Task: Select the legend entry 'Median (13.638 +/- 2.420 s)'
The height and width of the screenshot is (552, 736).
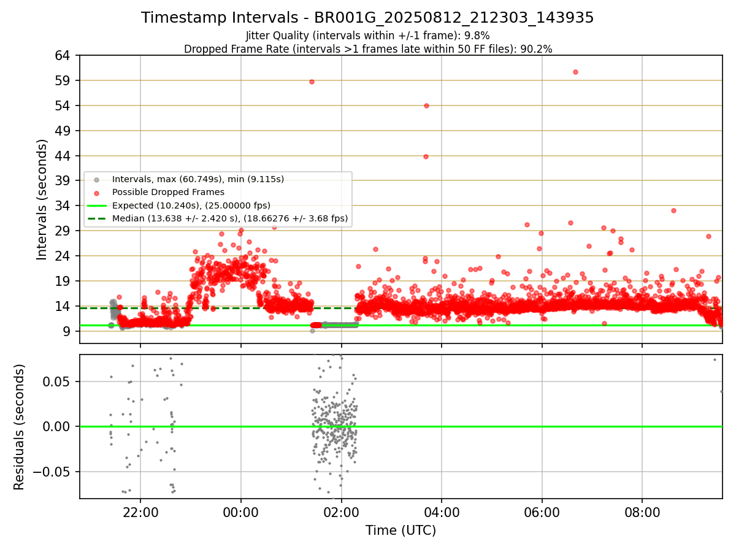Action: (x=230, y=218)
